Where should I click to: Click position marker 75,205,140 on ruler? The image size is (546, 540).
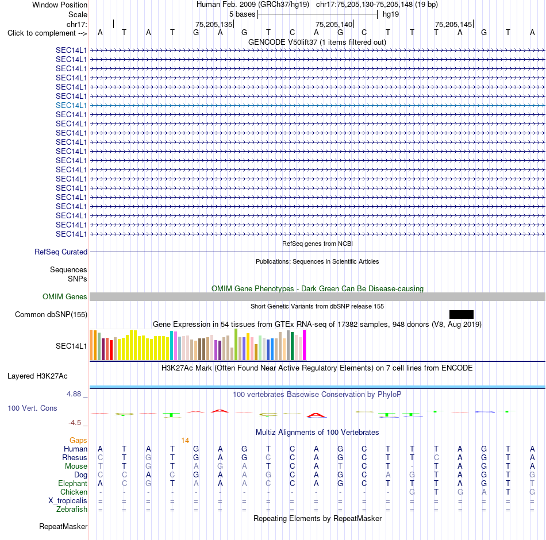334,24
